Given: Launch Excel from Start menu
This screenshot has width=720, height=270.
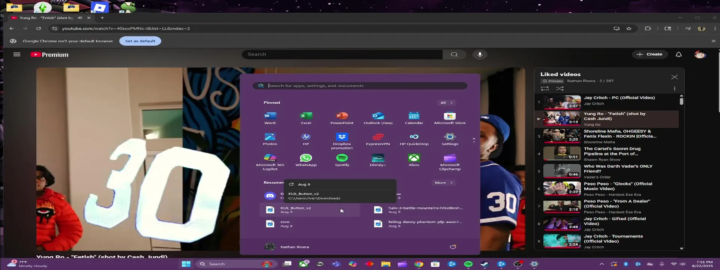Looking at the screenshot, I should click(306, 118).
